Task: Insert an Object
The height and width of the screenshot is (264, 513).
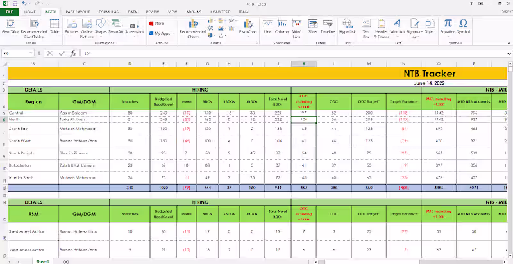Action: click(430, 27)
